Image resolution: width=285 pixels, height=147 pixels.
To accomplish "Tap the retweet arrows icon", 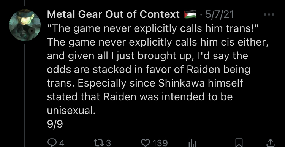I will (x=99, y=143).
